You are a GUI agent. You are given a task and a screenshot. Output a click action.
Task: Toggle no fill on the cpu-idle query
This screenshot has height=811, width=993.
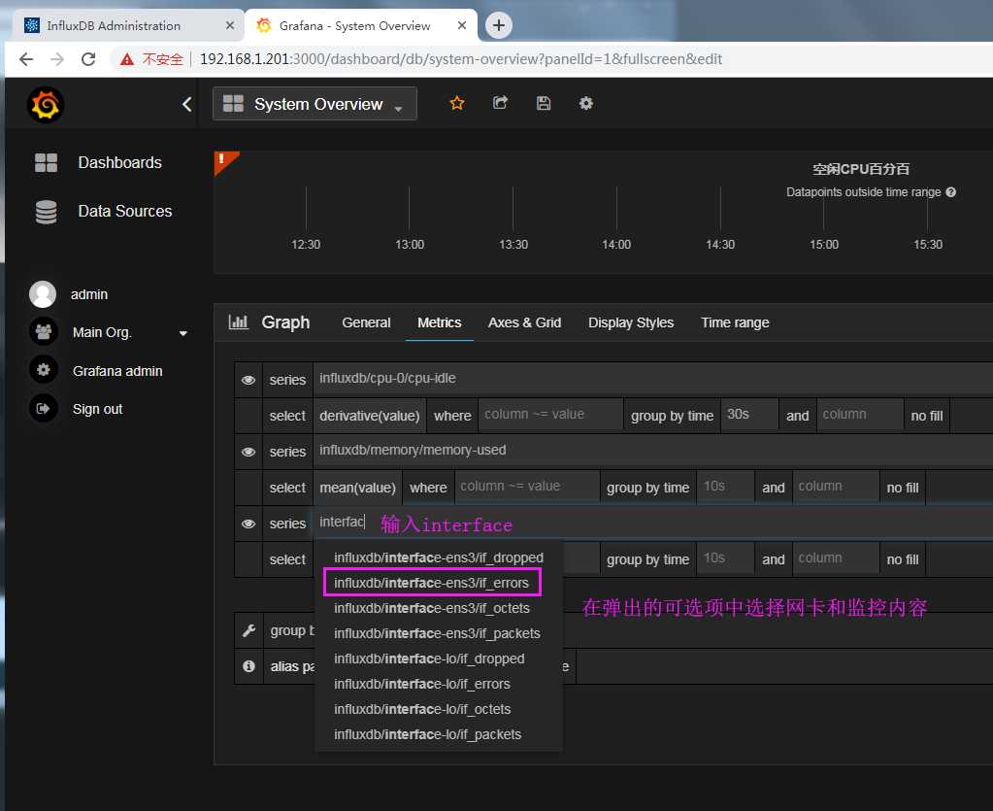[x=926, y=416]
